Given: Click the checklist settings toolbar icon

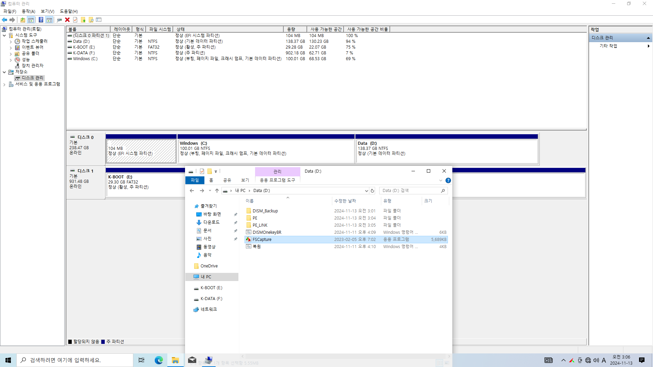Looking at the screenshot, I should tap(99, 20).
